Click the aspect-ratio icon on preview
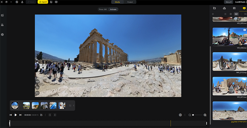The width and height of the screenshot is (247, 128). pos(37,87)
